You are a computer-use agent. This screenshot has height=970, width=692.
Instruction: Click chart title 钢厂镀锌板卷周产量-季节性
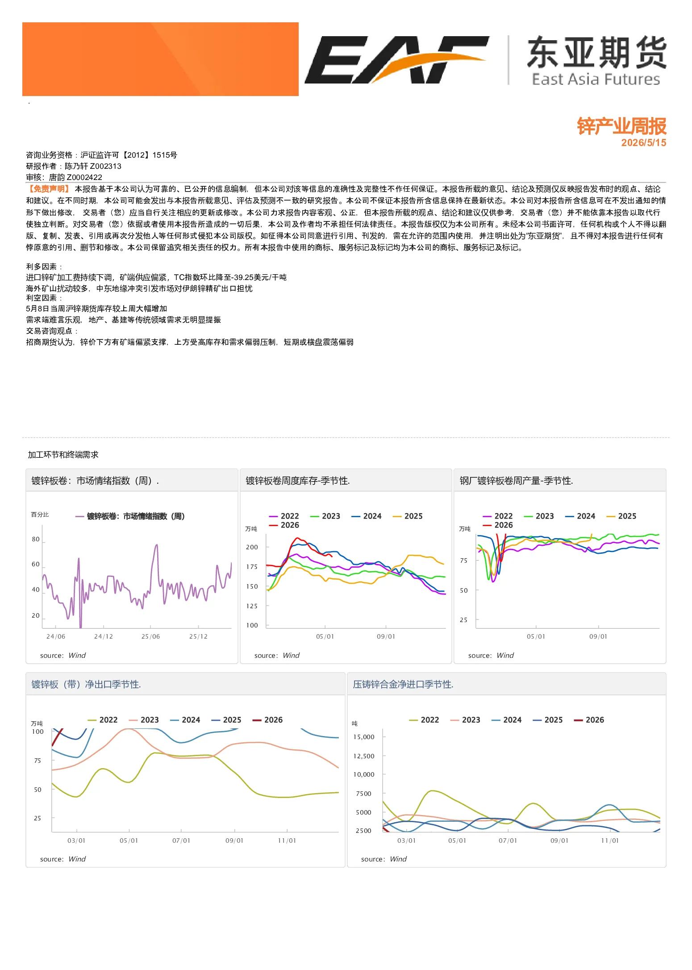(516, 481)
